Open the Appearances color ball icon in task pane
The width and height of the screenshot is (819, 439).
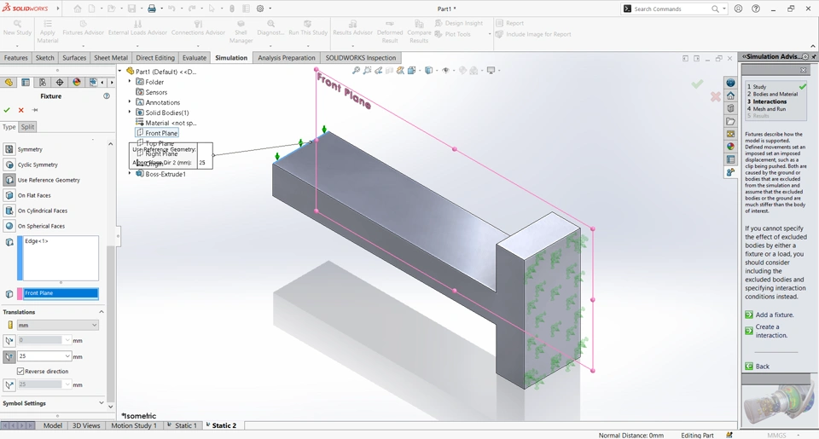click(731, 147)
